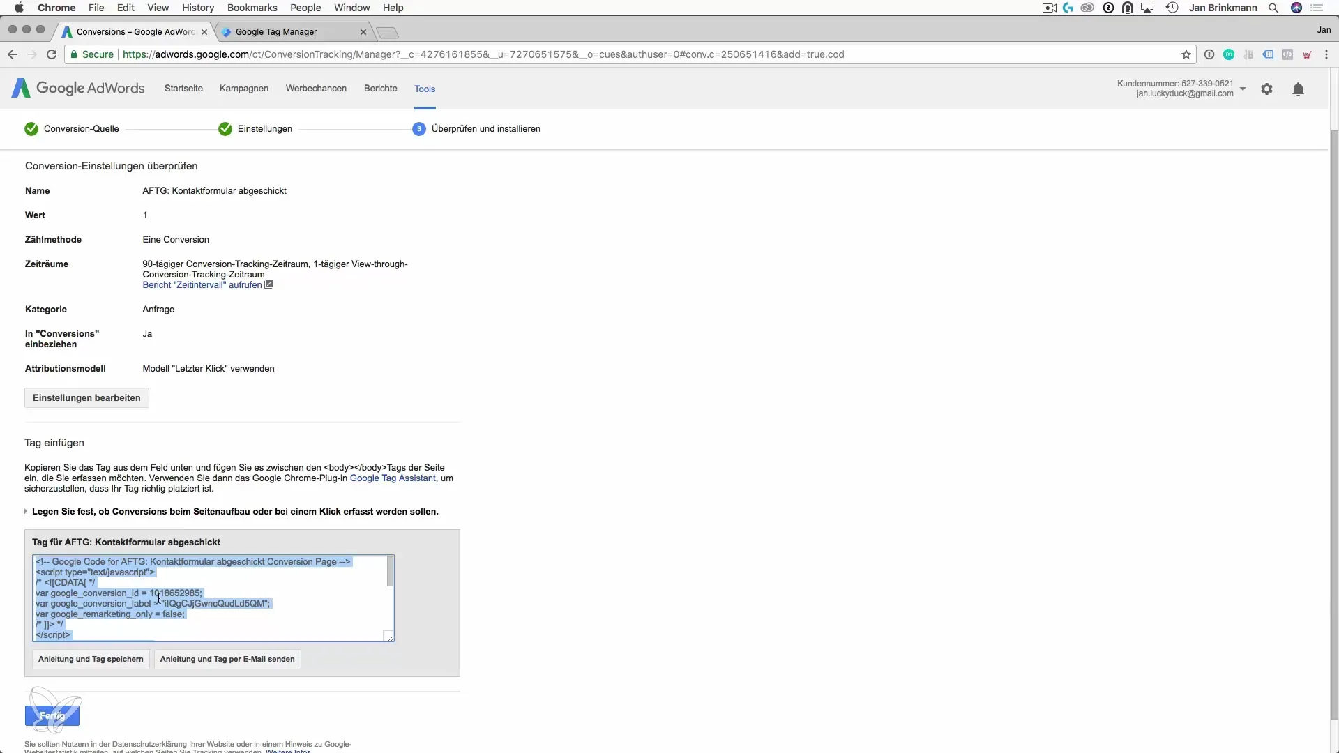The image size is (1339, 753).
Task: Open the Kampagnen navigation item
Action: pos(244,89)
